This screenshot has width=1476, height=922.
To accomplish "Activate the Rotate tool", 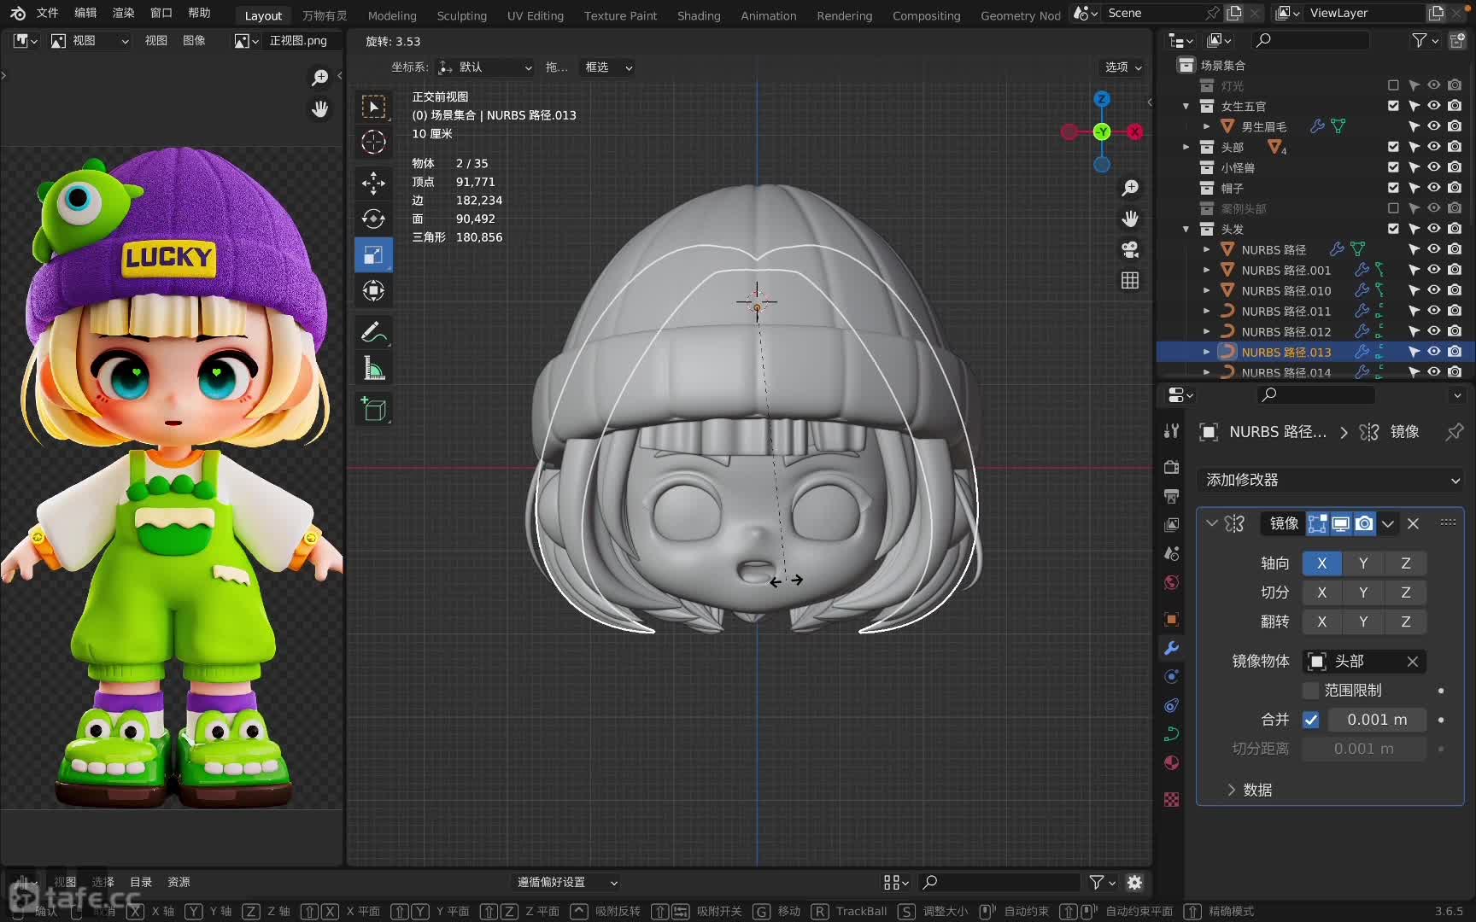I will pos(373,219).
